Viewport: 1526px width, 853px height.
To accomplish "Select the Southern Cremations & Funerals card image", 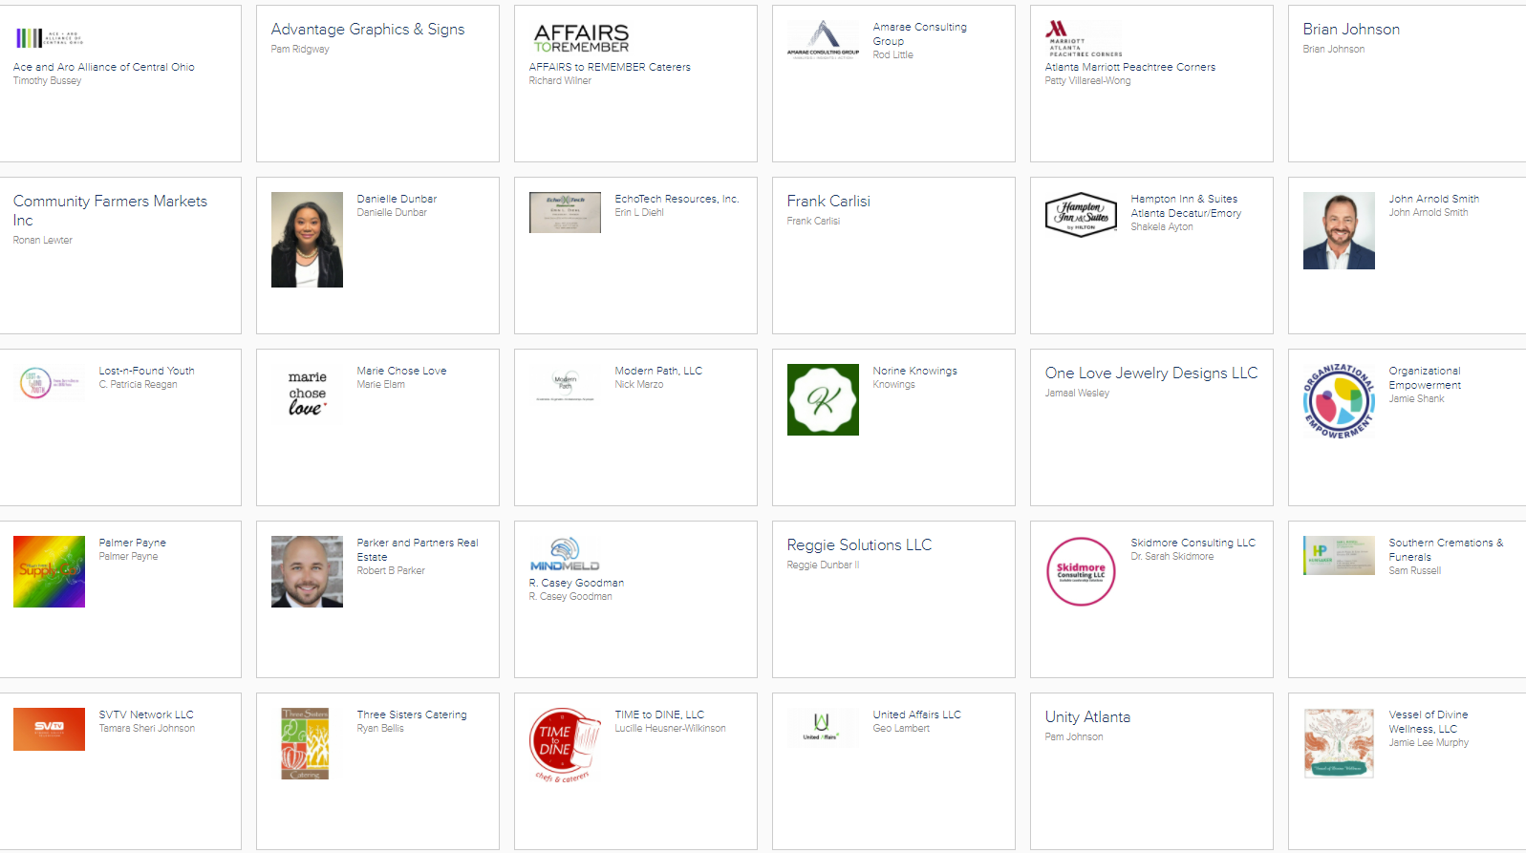I will point(1339,555).
